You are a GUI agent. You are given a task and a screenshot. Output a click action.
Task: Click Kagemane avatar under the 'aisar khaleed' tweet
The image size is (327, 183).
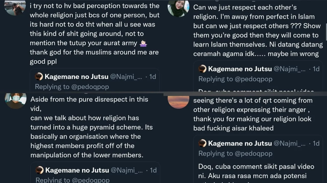pos(203,144)
